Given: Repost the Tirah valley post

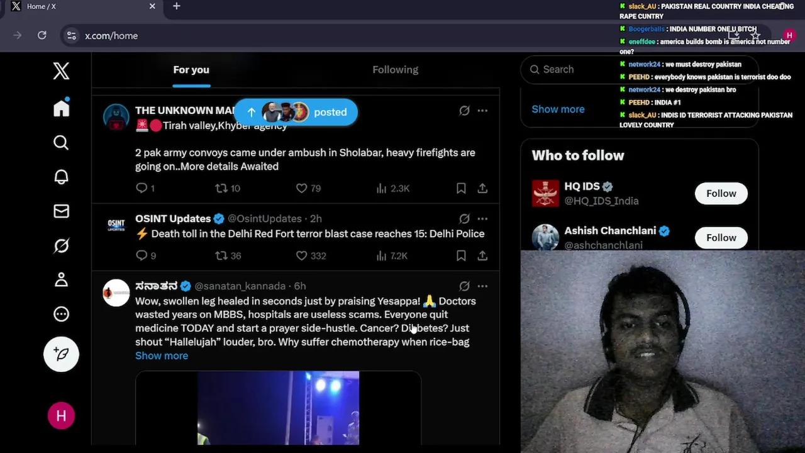Looking at the screenshot, I should 228,188.
